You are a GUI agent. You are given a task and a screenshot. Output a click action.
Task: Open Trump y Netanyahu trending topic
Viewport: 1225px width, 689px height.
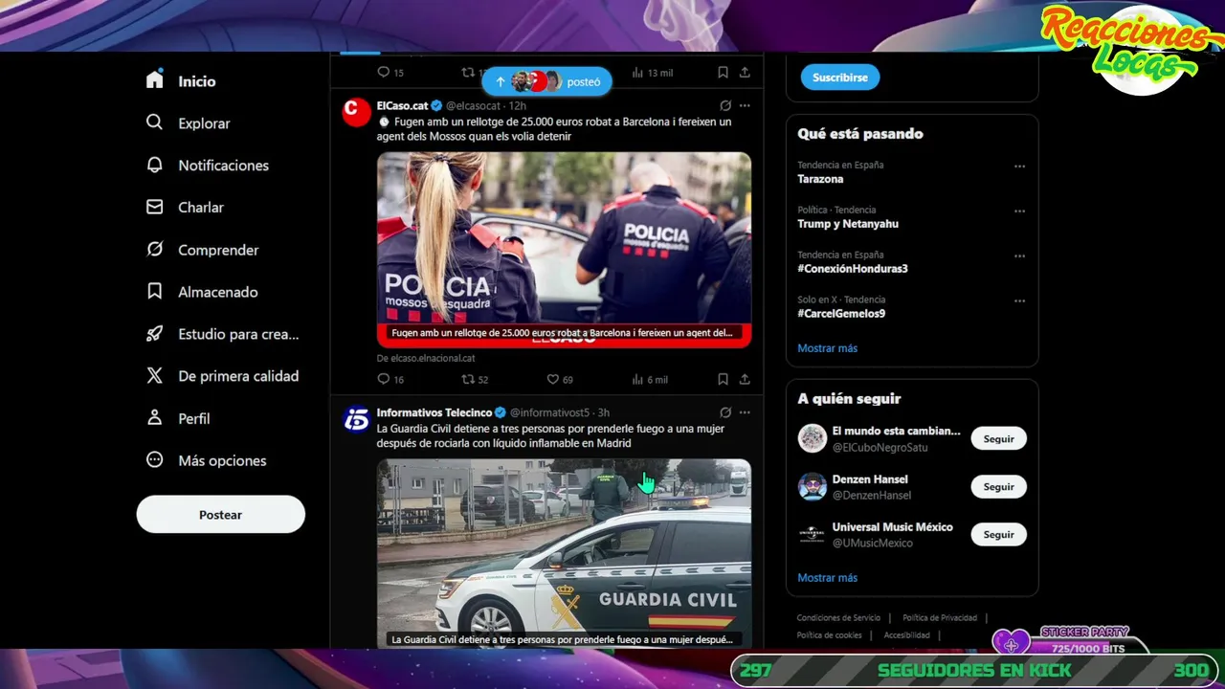click(x=848, y=224)
